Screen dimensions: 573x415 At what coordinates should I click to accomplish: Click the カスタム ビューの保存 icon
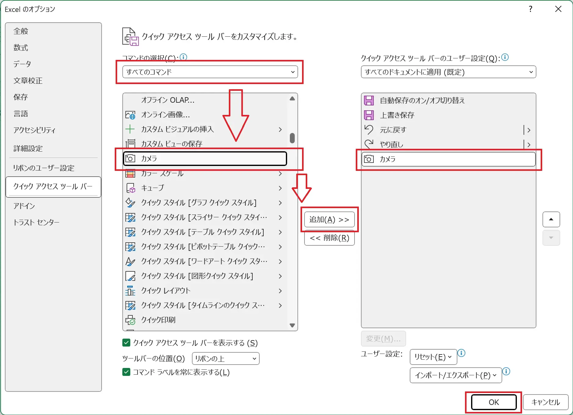130,144
